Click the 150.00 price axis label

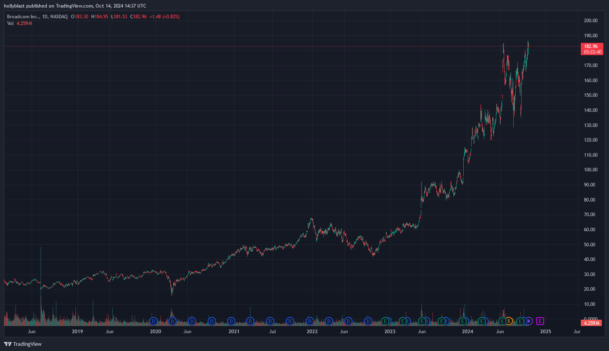pyautogui.click(x=591, y=95)
